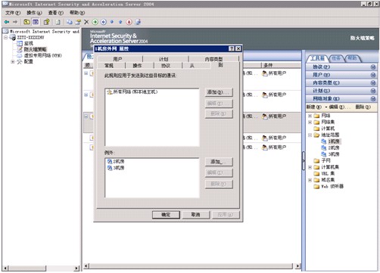Image resolution: width=380 pixels, height=273 pixels.
Task: Click the question mark help button in dialog title bar
Action: pyautogui.click(x=231, y=48)
